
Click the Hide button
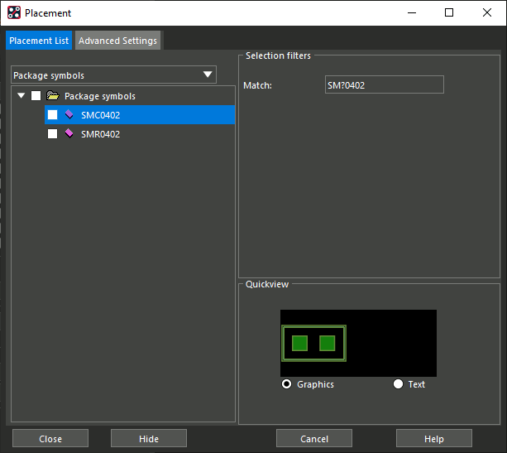pyautogui.click(x=149, y=438)
